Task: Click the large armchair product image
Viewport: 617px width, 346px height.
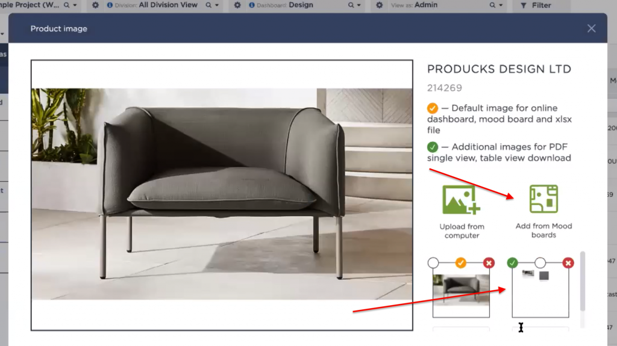Action: pos(222,194)
